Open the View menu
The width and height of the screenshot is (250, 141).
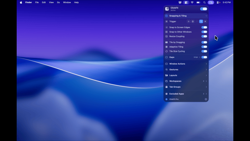(51, 2)
